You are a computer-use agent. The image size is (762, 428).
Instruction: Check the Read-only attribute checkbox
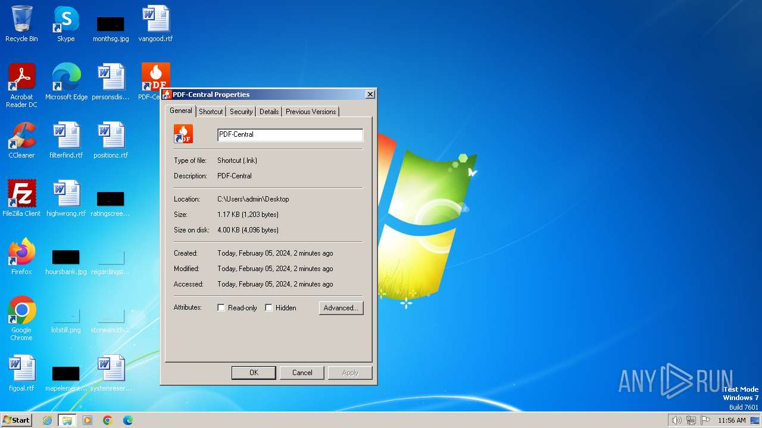coord(221,308)
